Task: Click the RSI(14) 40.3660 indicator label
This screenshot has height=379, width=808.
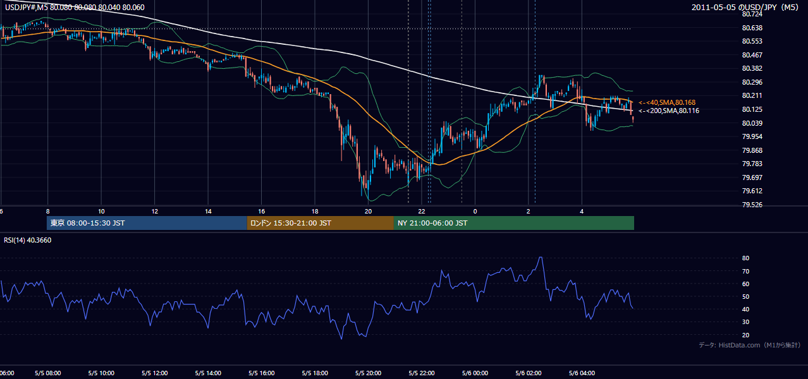Action: pyautogui.click(x=28, y=240)
